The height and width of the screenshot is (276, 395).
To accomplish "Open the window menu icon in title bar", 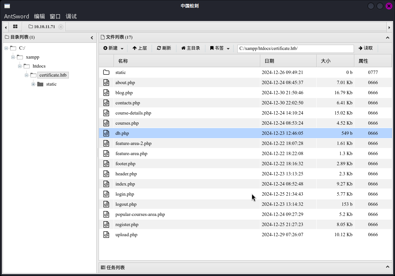I will 7,6.
